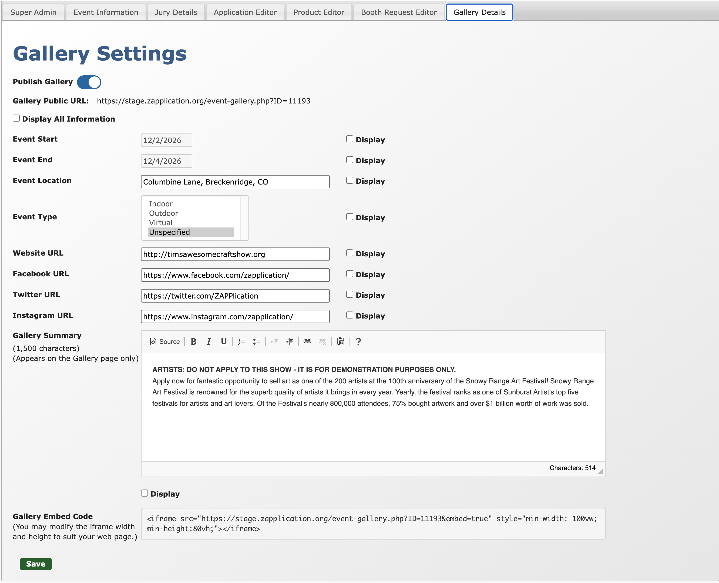Click the Paste from Word icon
This screenshot has width=719, height=583.
(x=340, y=342)
